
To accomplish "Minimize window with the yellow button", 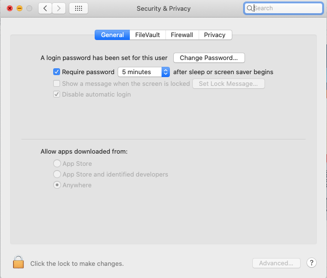I will (x=20, y=9).
